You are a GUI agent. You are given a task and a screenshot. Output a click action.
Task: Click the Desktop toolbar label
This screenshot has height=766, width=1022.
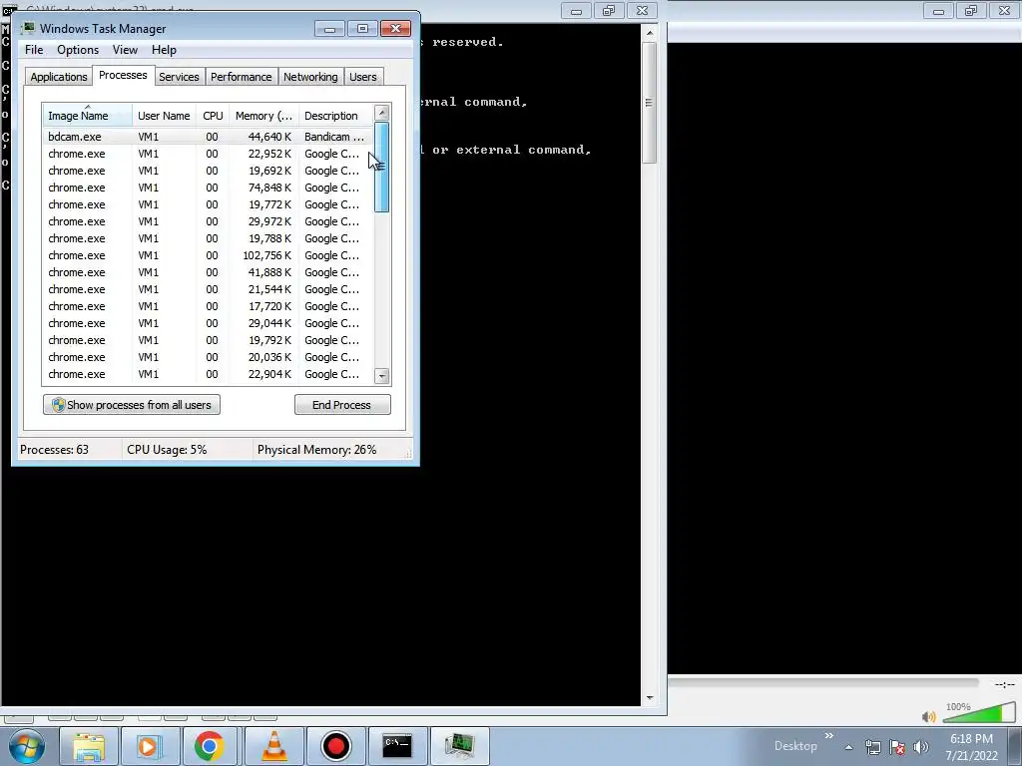[x=795, y=746]
